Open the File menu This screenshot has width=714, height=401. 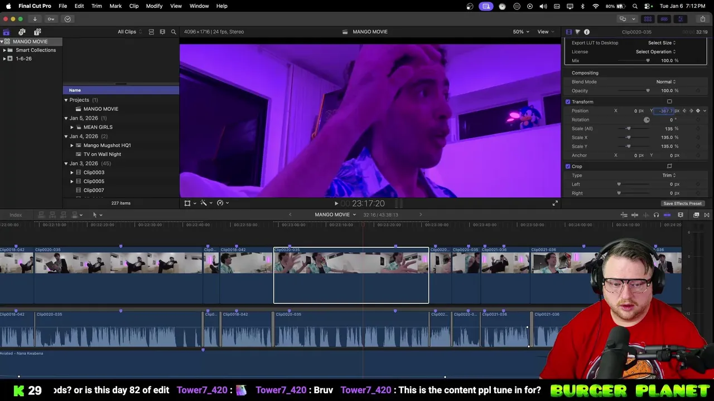pos(63,6)
